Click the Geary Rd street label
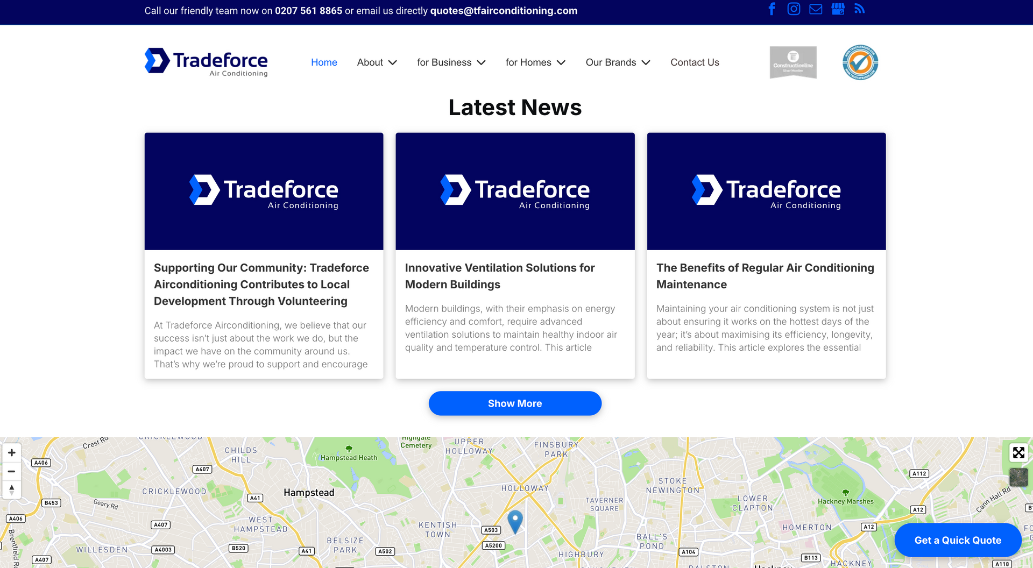The height and width of the screenshot is (568, 1033). [x=105, y=505]
